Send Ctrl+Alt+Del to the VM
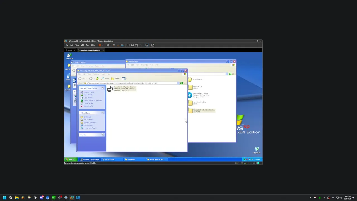The image size is (357, 201). tap(108, 45)
